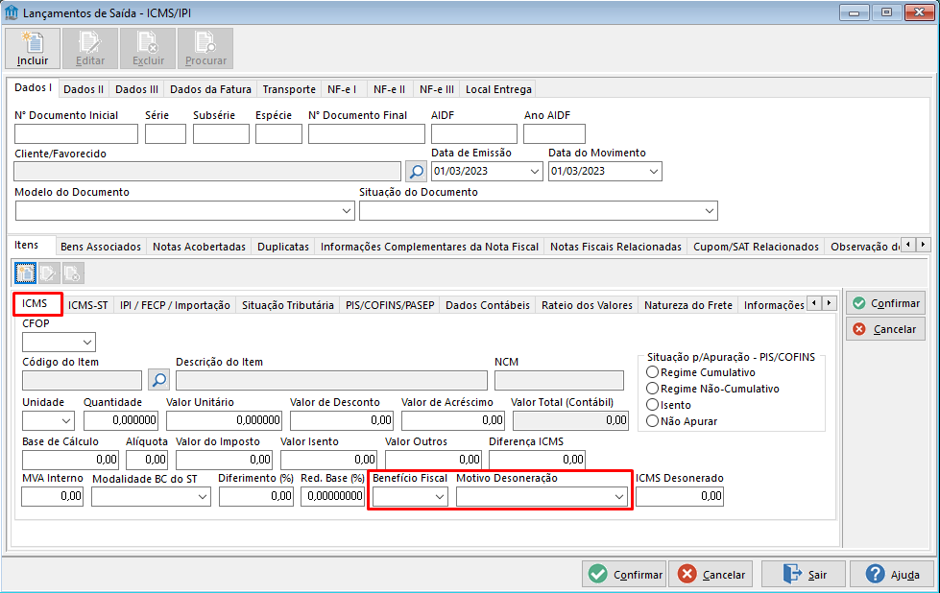Select Regime Não-Cumulativo radio option
The image size is (940, 593).
click(652, 389)
